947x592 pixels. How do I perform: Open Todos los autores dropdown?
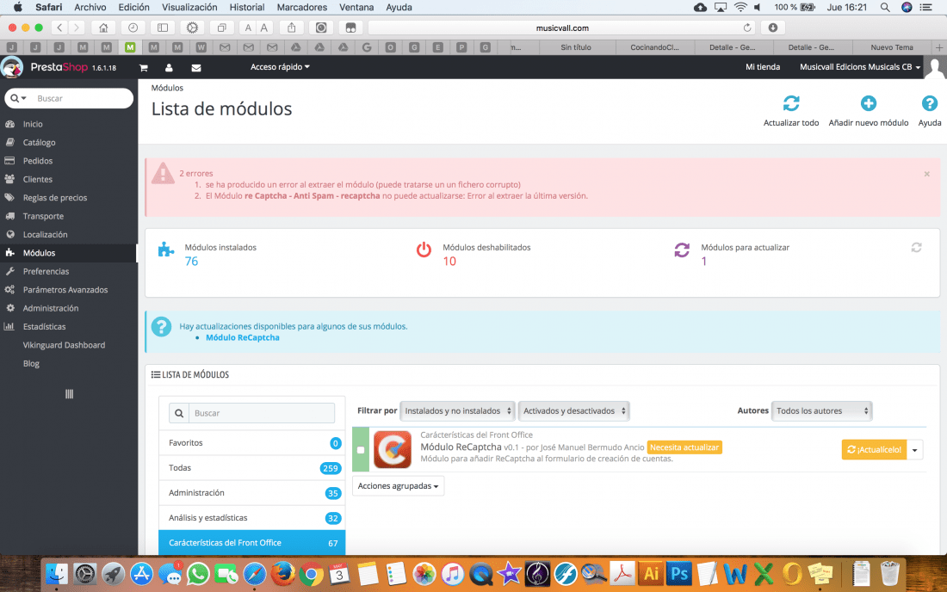(x=822, y=411)
